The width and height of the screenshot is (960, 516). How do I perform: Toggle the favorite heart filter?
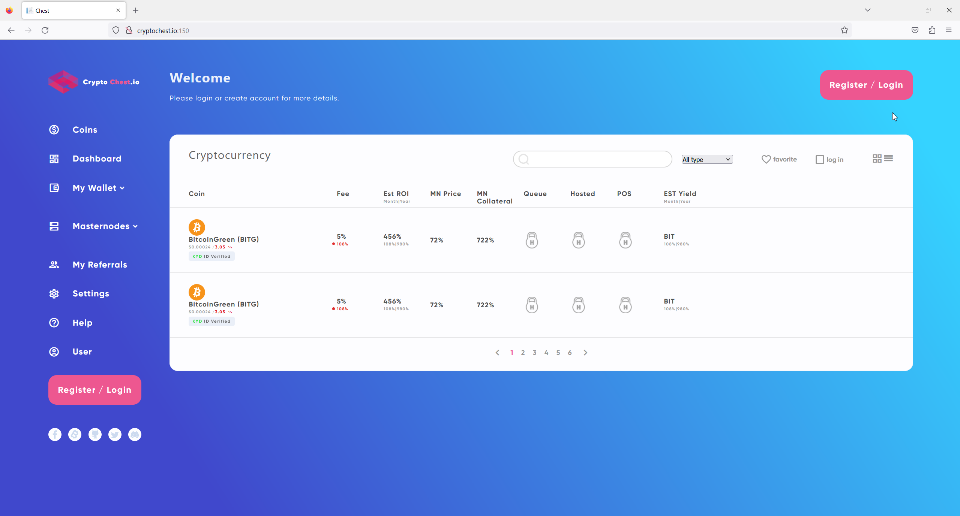(x=766, y=159)
